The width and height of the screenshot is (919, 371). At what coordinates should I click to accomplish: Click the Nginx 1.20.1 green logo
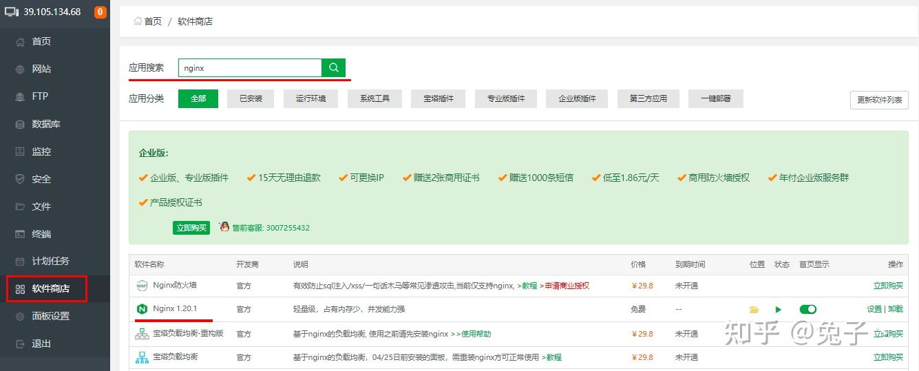coord(142,309)
